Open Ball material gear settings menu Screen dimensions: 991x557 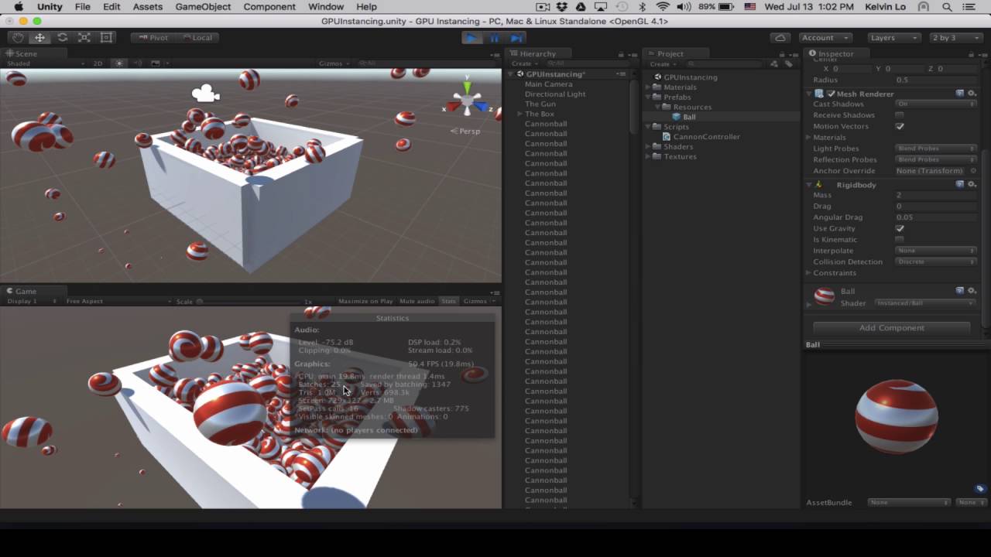972,291
